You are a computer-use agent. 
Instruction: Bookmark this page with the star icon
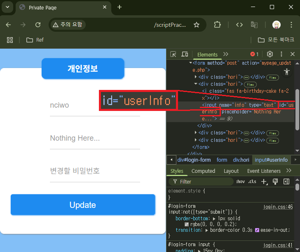tap(197, 25)
